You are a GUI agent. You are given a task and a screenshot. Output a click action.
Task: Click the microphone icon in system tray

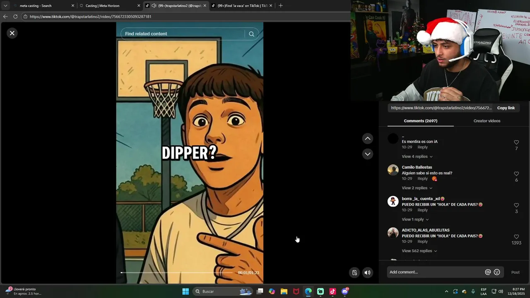click(473, 291)
